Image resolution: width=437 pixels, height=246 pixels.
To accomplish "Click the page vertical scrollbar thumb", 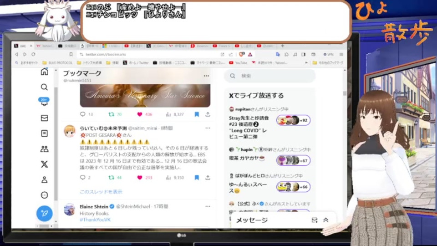I will point(345,93).
